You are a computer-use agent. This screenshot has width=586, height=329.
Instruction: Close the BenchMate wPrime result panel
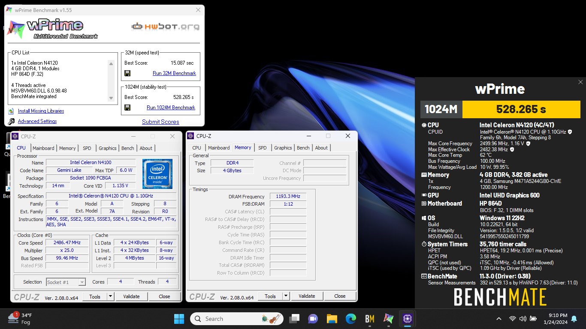click(580, 82)
